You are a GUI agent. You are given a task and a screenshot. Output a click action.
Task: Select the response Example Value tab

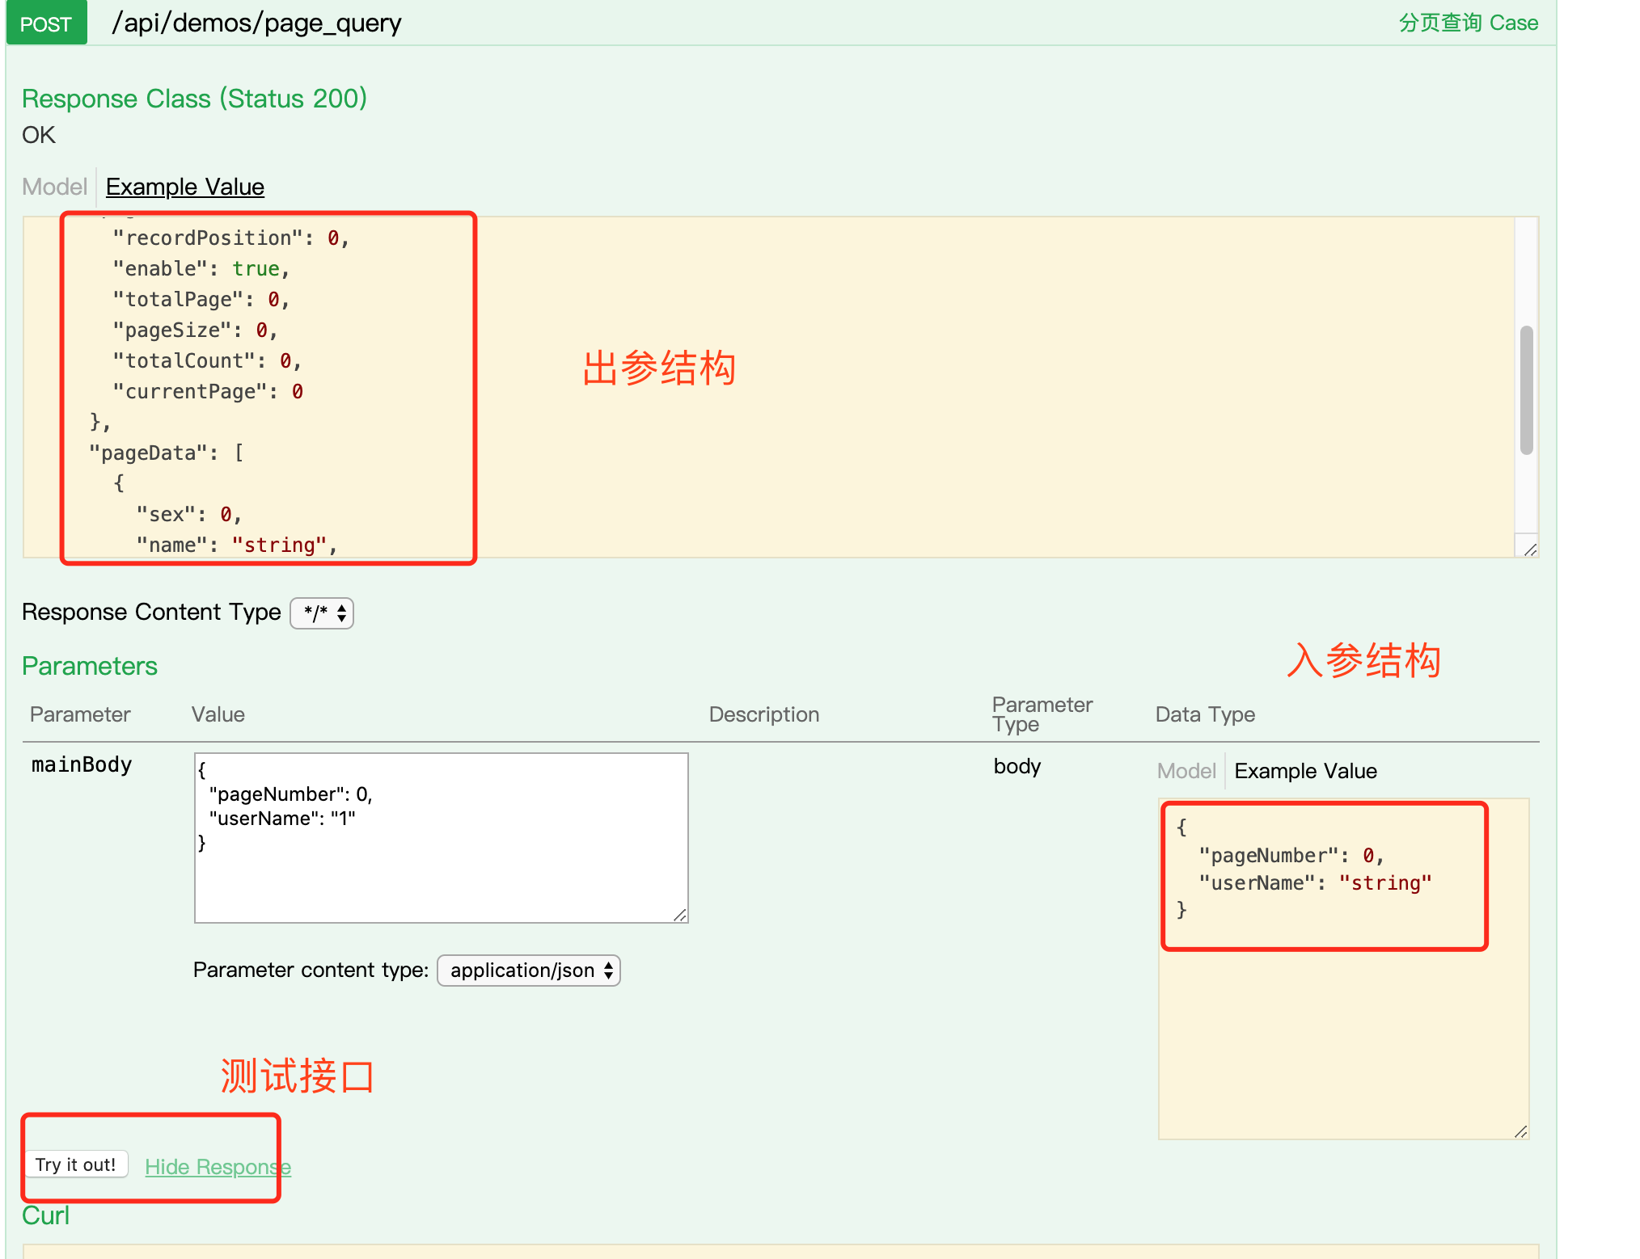185,187
